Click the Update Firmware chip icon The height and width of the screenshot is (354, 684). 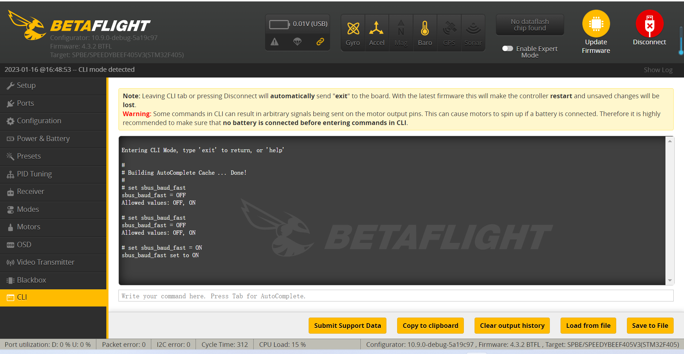(596, 24)
